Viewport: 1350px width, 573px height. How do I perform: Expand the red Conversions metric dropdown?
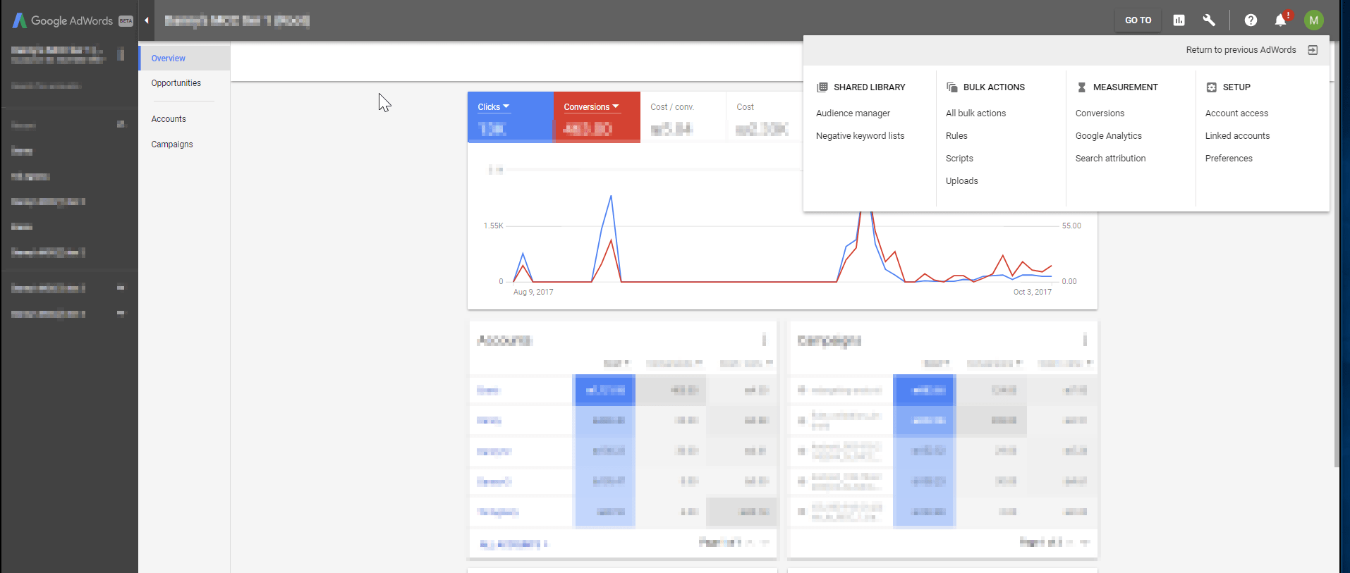591,107
